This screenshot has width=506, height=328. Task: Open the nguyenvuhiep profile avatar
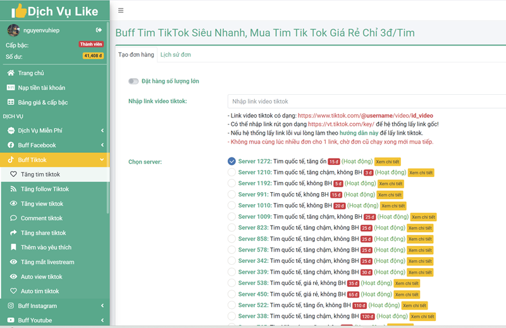click(13, 30)
